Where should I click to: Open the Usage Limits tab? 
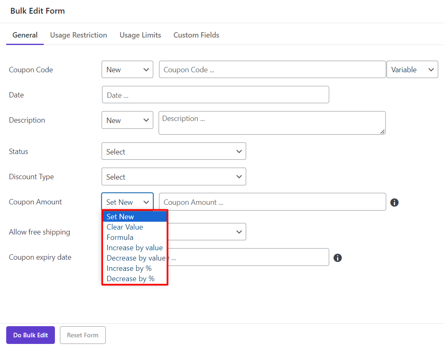point(140,35)
